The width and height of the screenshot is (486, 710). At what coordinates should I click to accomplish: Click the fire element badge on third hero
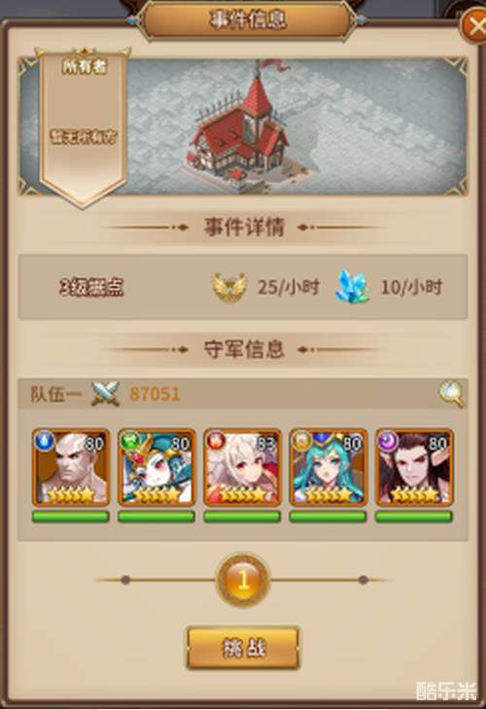pyautogui.click(x=216, y=441)
